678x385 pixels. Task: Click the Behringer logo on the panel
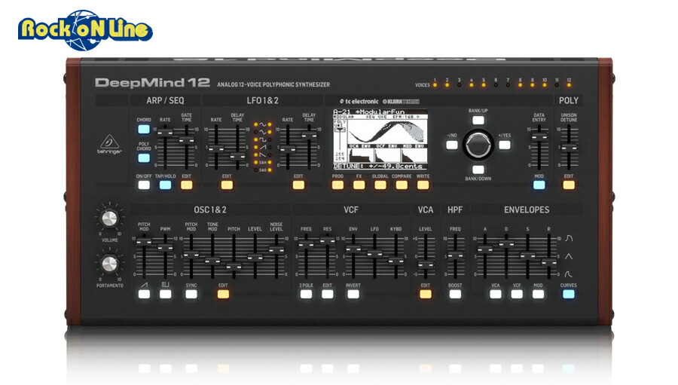pyautogui.click(x=109, y=145)
